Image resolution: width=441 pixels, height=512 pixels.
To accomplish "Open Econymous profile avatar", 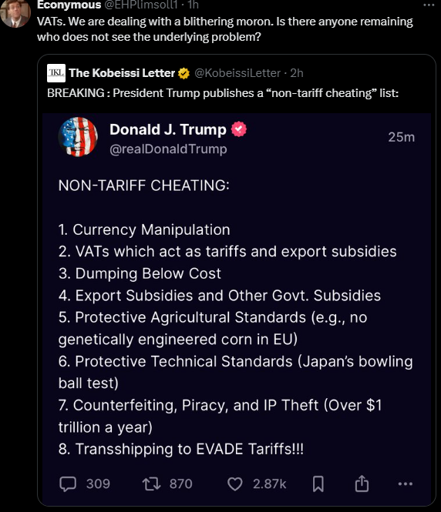I will [x=15, y=13].
